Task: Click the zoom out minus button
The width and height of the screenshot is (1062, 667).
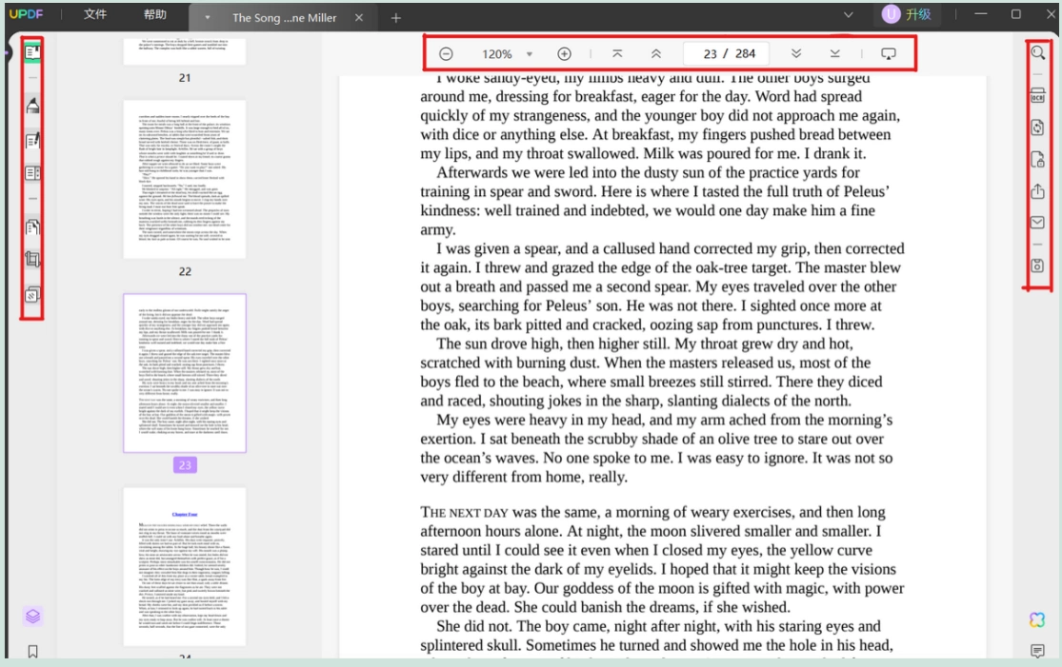Action: pos(446,54)
